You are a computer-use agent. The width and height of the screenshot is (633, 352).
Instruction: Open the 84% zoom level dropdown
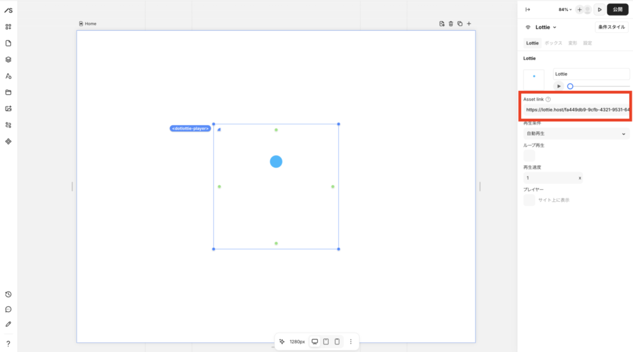tap(565, 9)
